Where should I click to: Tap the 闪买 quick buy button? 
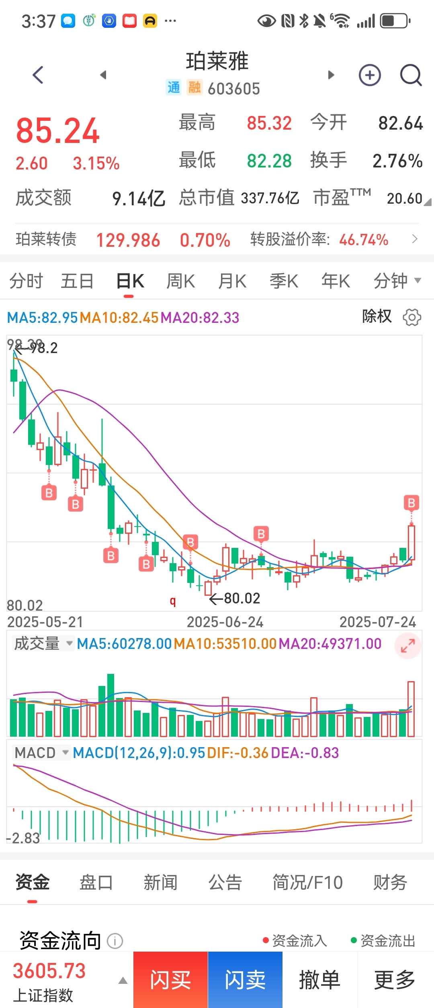coord(170,980)
